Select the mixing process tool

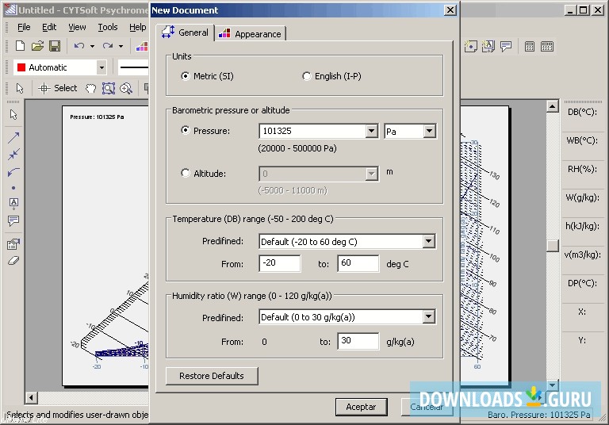(x=13, y=155)
